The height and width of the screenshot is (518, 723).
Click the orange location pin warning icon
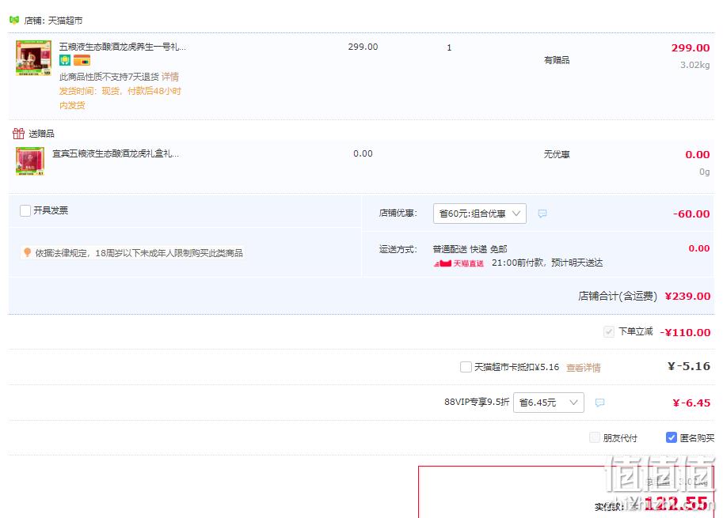tap(27, 252)
